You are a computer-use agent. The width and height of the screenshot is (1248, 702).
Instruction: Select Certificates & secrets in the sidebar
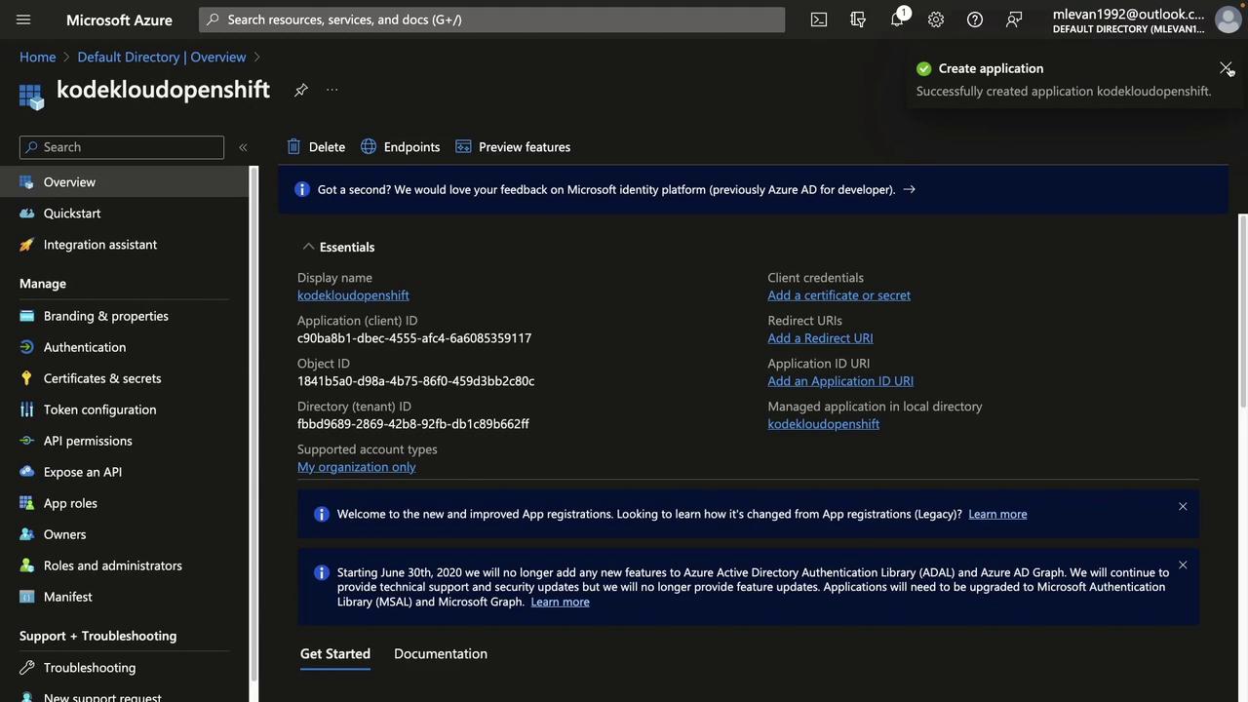click(102, 378)
